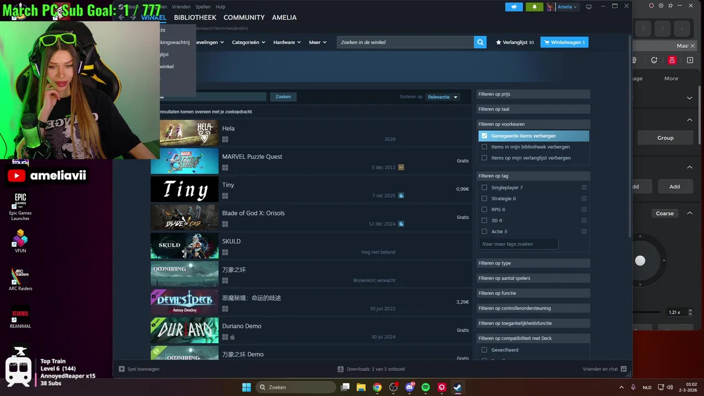Click the Naar meer tags zoeken field
Image resolution: width=704 pixels, height=396 pixels.
519,244
